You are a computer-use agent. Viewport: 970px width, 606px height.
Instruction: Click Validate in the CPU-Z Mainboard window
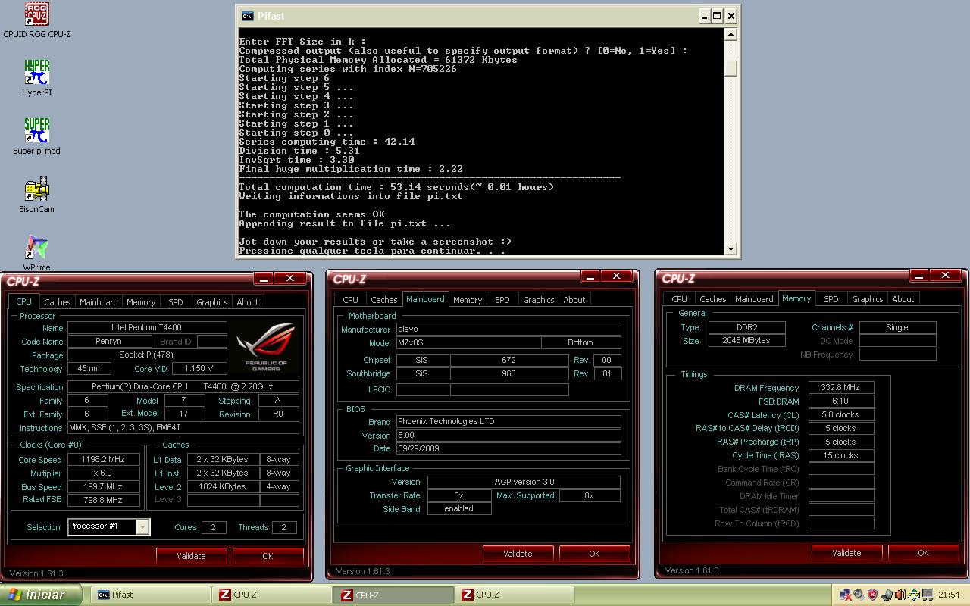518,554
